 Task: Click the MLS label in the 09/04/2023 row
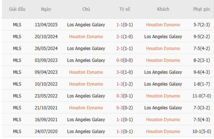tap(17, 72)
